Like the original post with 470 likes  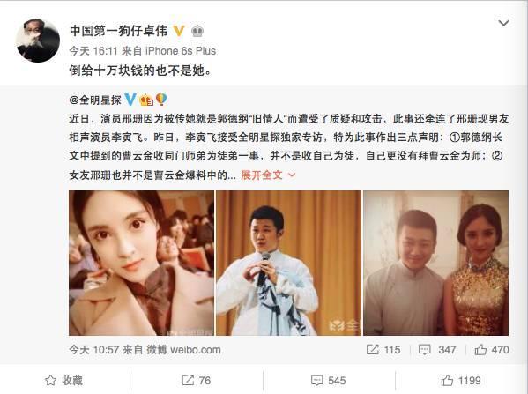tap(492, 350)
